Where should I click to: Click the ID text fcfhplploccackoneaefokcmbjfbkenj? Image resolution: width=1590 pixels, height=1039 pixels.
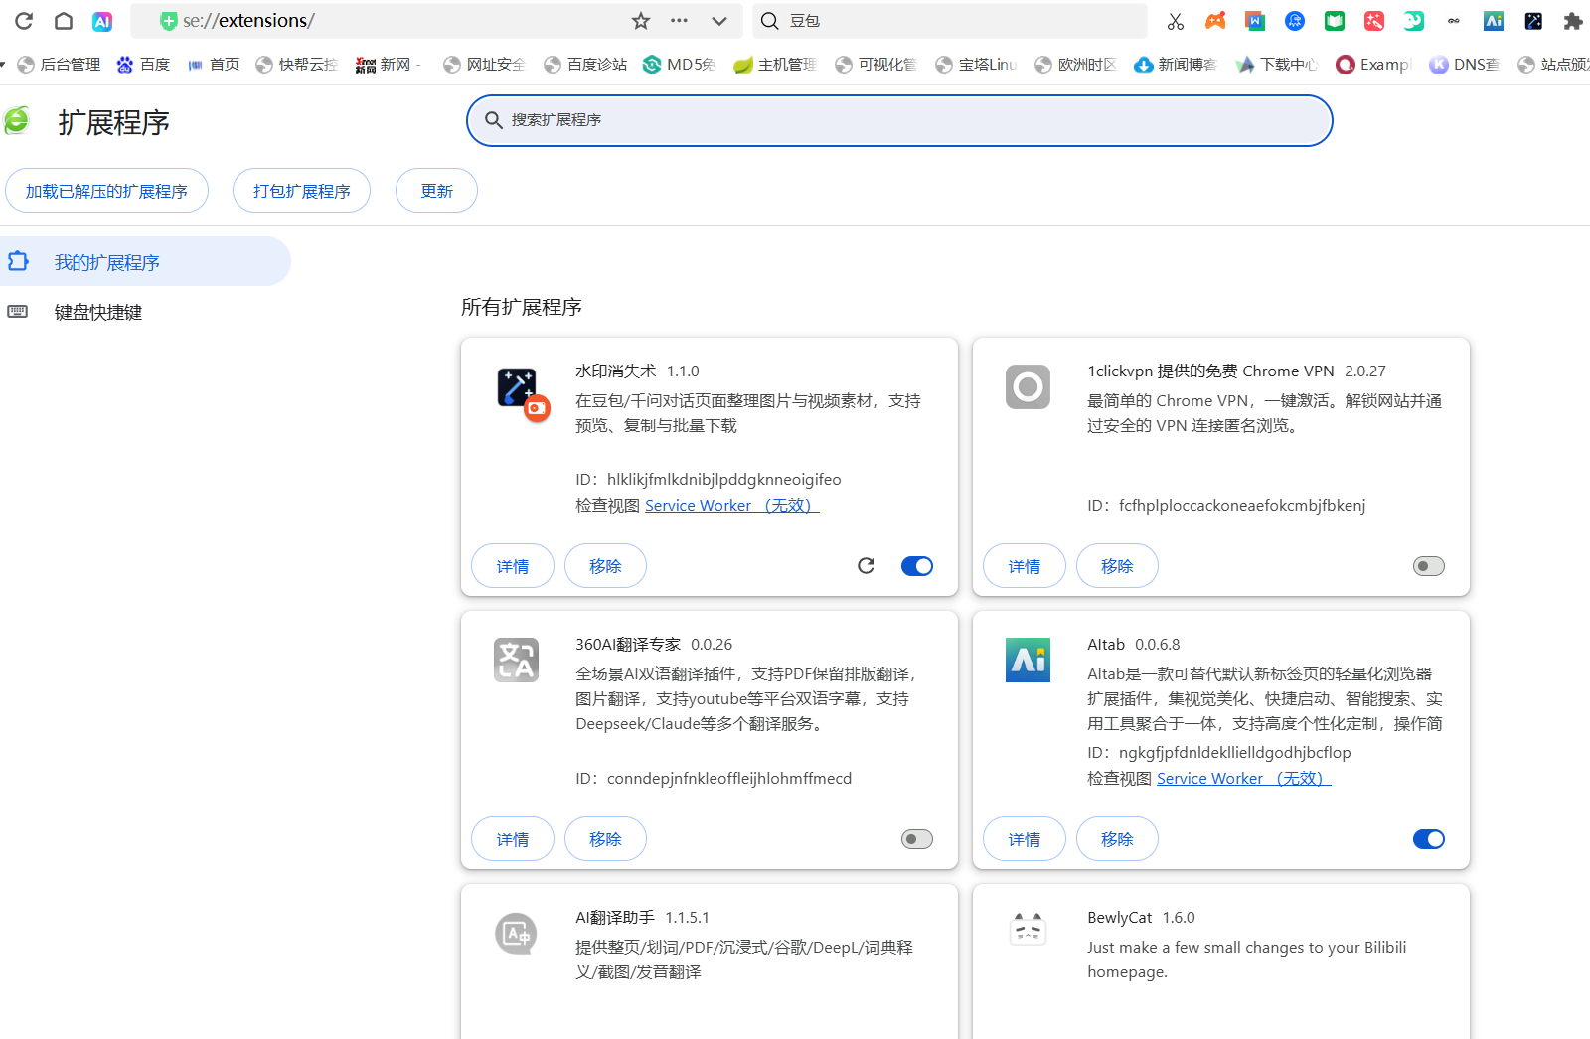(x=1242, y=506)
